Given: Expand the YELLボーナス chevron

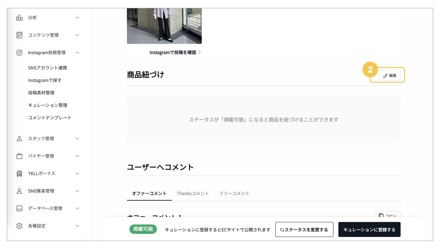Looking at the screenshot, I should tap(77, 173).
